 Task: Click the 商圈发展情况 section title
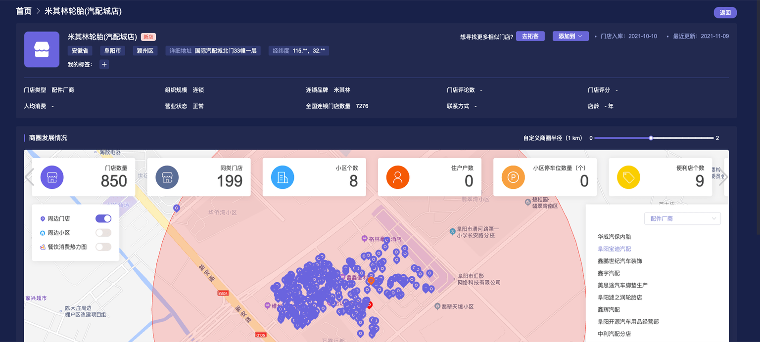[x=48, y=138]
